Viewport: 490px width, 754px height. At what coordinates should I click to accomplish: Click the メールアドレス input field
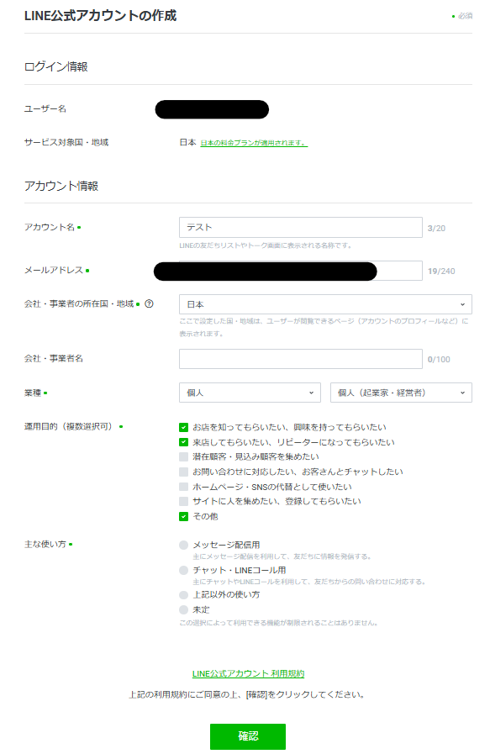click(x=301, y=271)
